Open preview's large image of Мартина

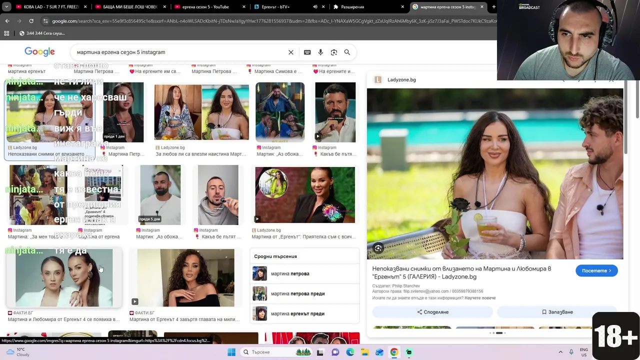(x=495, y=174)
